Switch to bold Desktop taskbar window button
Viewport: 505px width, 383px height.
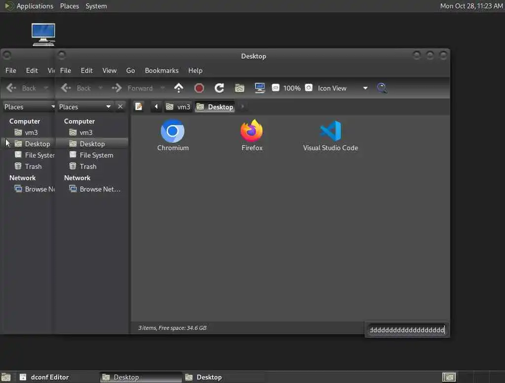(223, 377)
